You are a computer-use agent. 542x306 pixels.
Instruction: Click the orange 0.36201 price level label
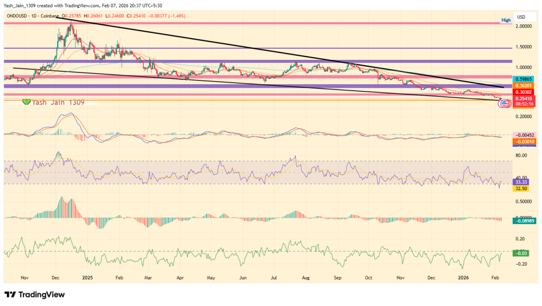click(523, 85)
